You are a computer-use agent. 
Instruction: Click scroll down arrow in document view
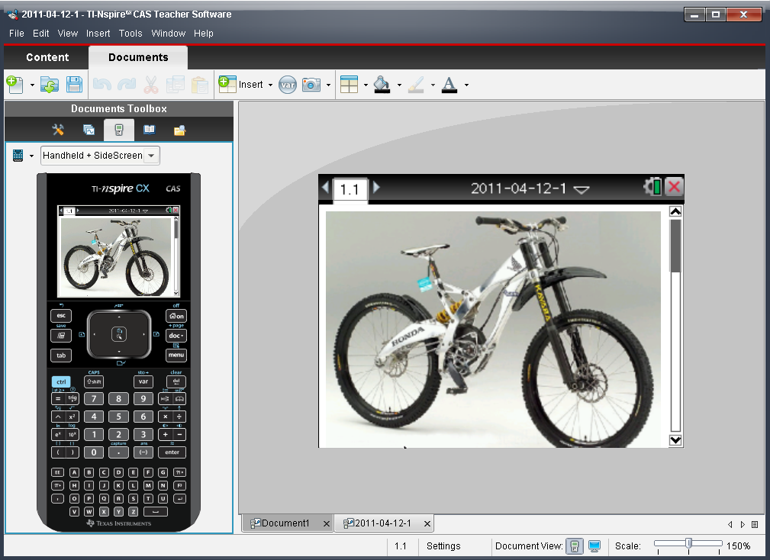[x=675, y=440]
